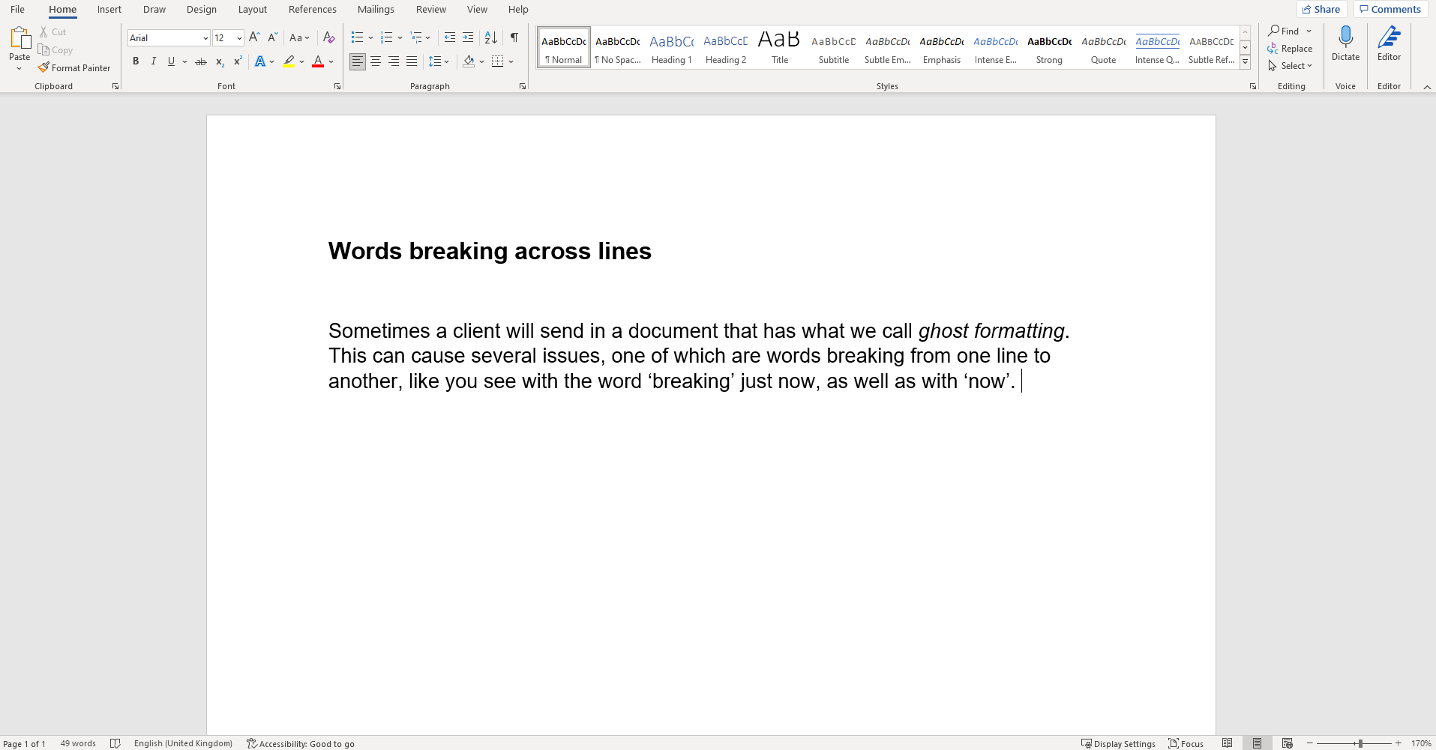Apply the Heading 1 style
Viewport: 1436px width, 750px height.
(x=670, y=46)
